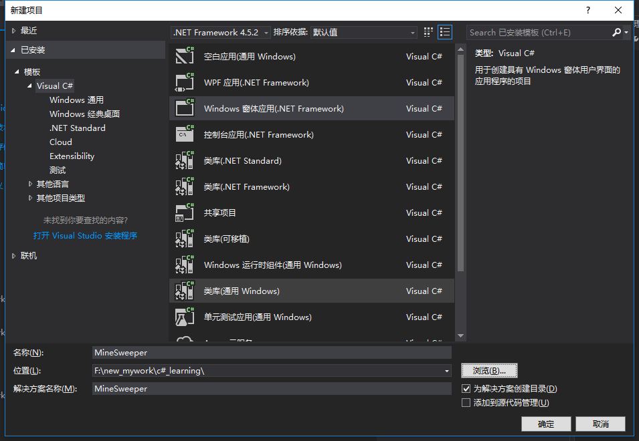The width and height of the screenshot is (639, 441).
Task: Click the 类库(.NET Framework) template icon
Action: pos(185,186)
